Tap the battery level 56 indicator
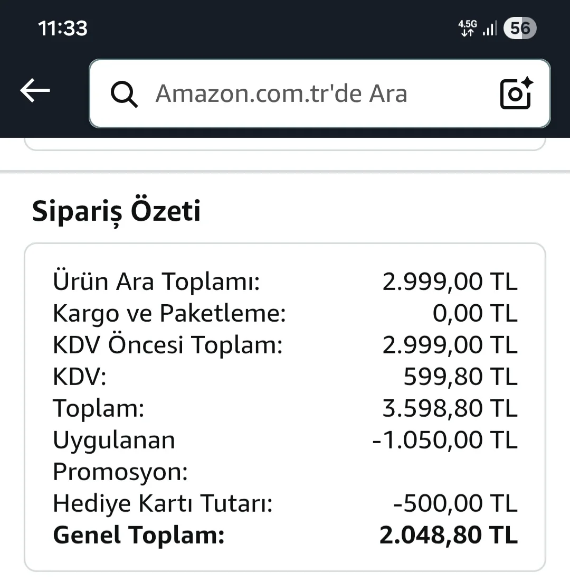 point(520,28)
